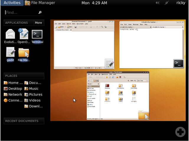Expand the Open recent arrow in gedit

coord(65,27)
